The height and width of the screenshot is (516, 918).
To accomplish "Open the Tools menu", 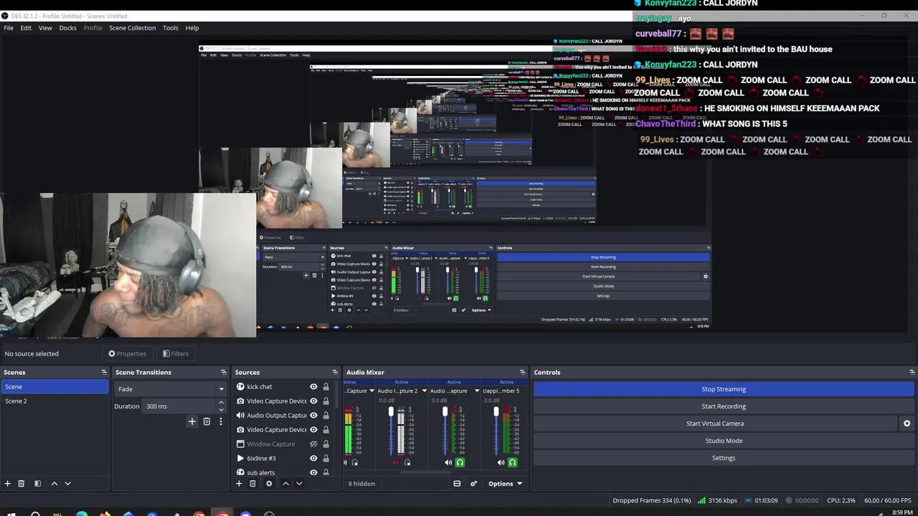I will pos(170,28).
